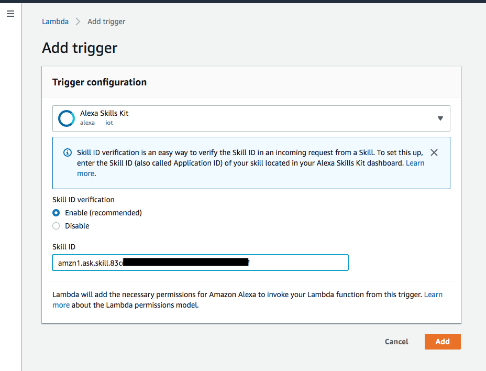
Task: Click the iot tag label
Action: pos(109,123)
